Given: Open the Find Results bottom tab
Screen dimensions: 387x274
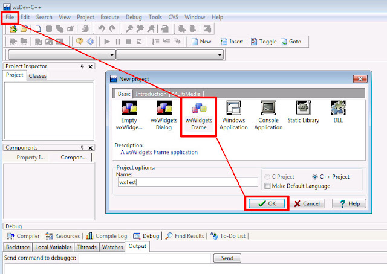Looking at the screenshot, I should pos(185,236).
